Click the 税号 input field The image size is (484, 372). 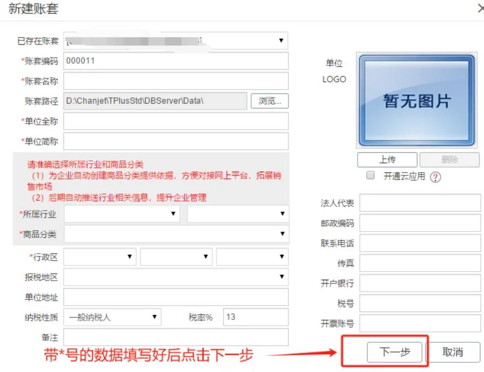420,303
